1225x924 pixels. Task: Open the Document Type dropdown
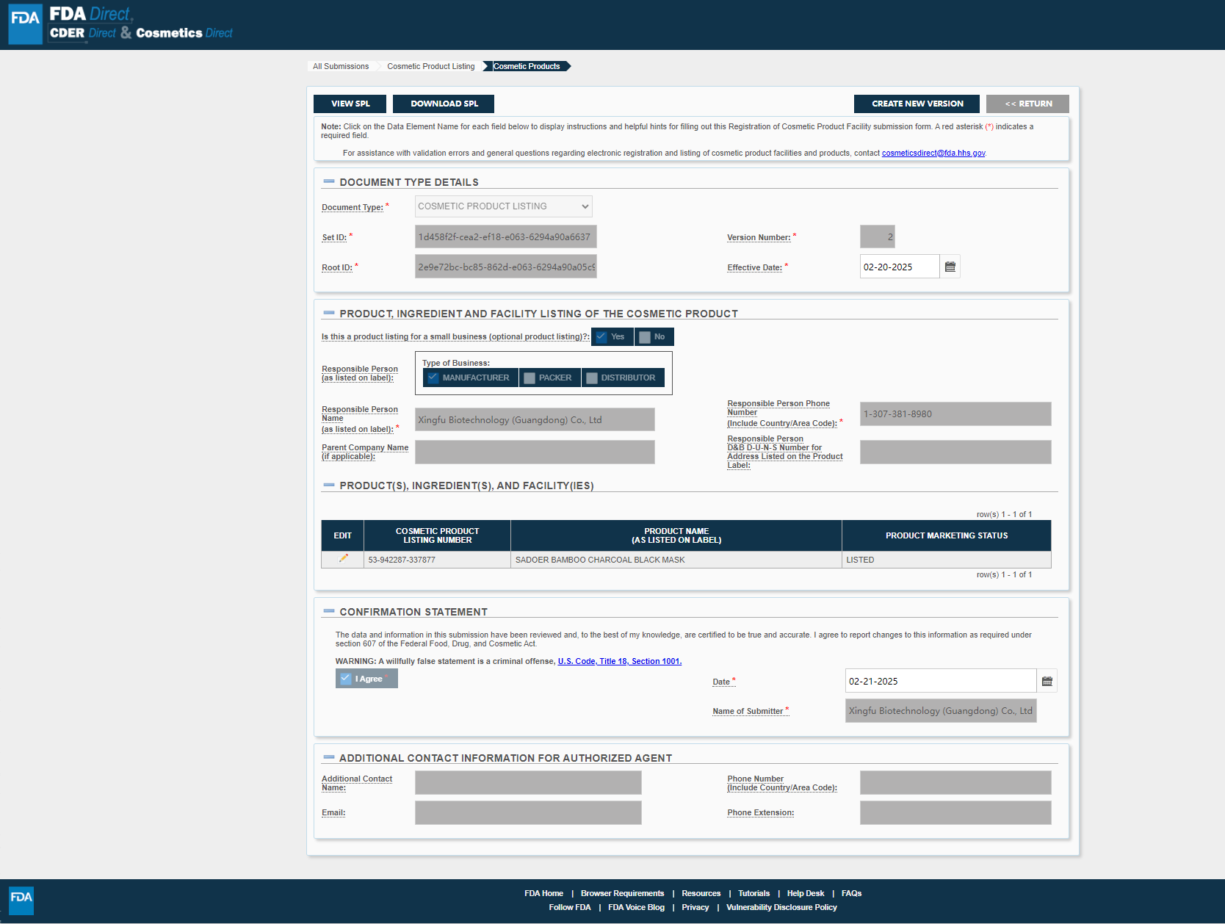tap(503, 206)
